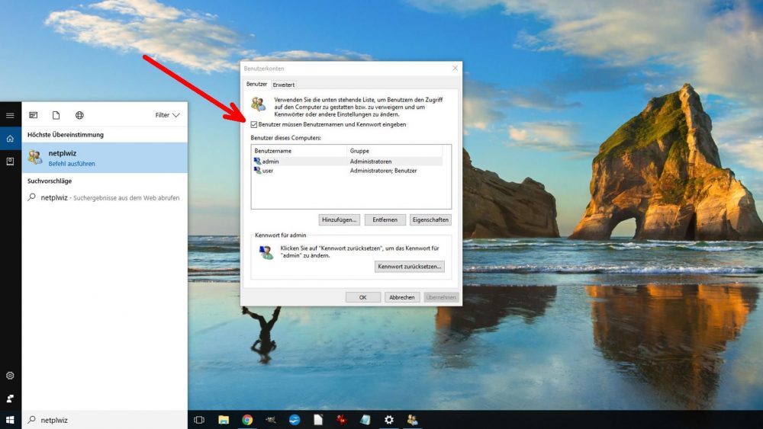Open Task View from the taskbar
Image resolution: width=763 pixels, height=429 pixels.
[x=199, y=420]
